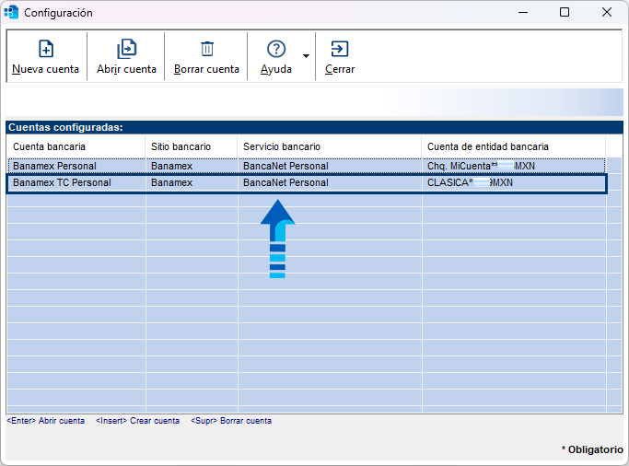Screen dimensions: 629x466
Task: Maximize the Configuración window
Action: pos(565,13)
